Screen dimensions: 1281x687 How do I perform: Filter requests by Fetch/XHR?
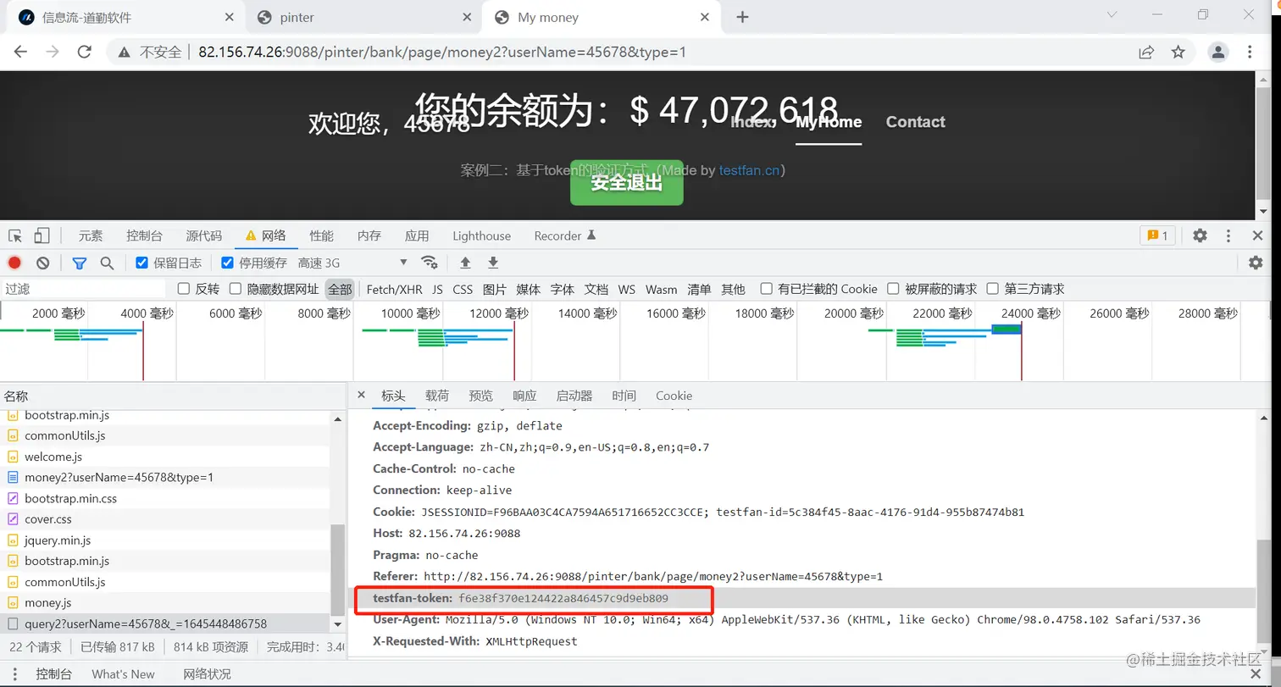(394, 289)
